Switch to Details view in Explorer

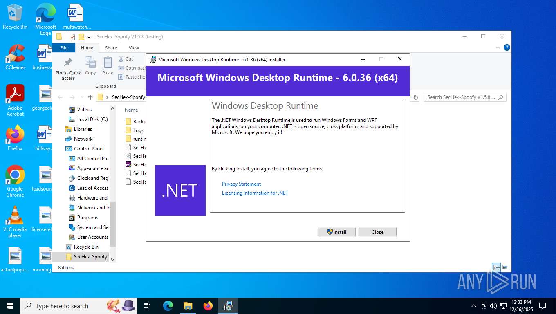(496, 267)
